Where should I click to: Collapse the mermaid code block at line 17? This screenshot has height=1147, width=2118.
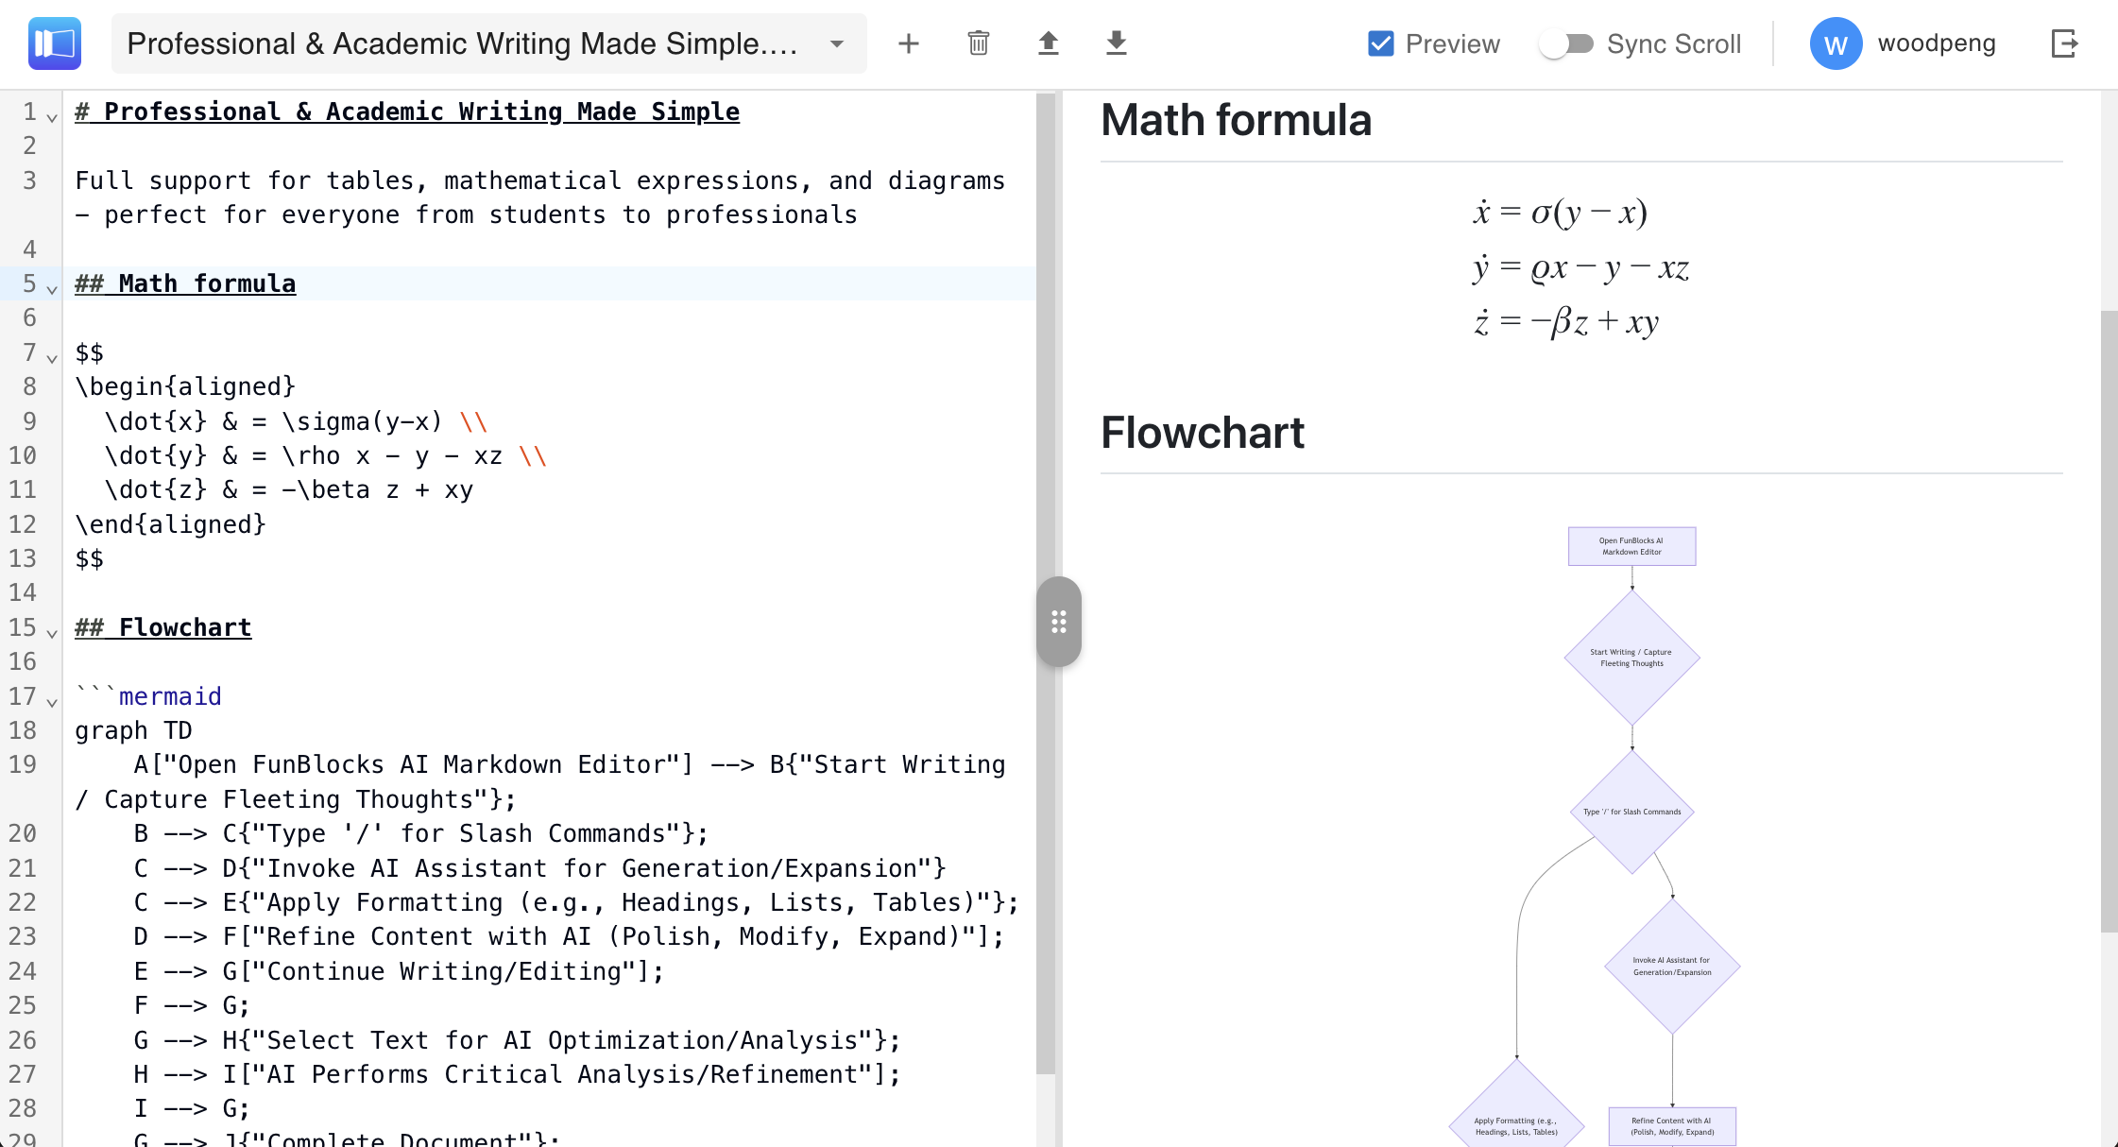tap(52, 702)
